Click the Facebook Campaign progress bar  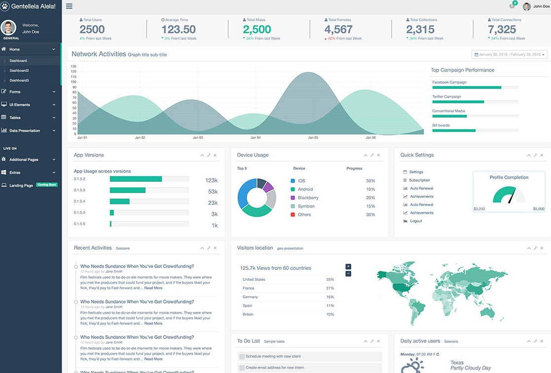475,87
